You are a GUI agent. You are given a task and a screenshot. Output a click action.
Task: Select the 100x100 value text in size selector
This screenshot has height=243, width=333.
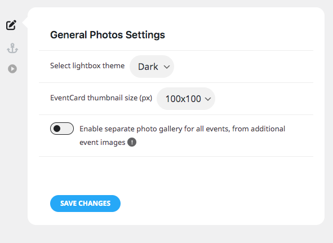click(x=183, y=99)
